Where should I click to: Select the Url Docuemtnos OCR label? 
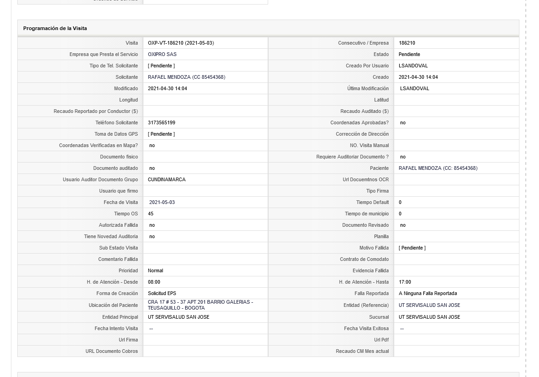click(366, 179)
